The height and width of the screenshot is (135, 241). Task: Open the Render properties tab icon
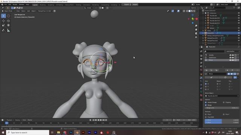pyautogui.click(x=201, y=56)
